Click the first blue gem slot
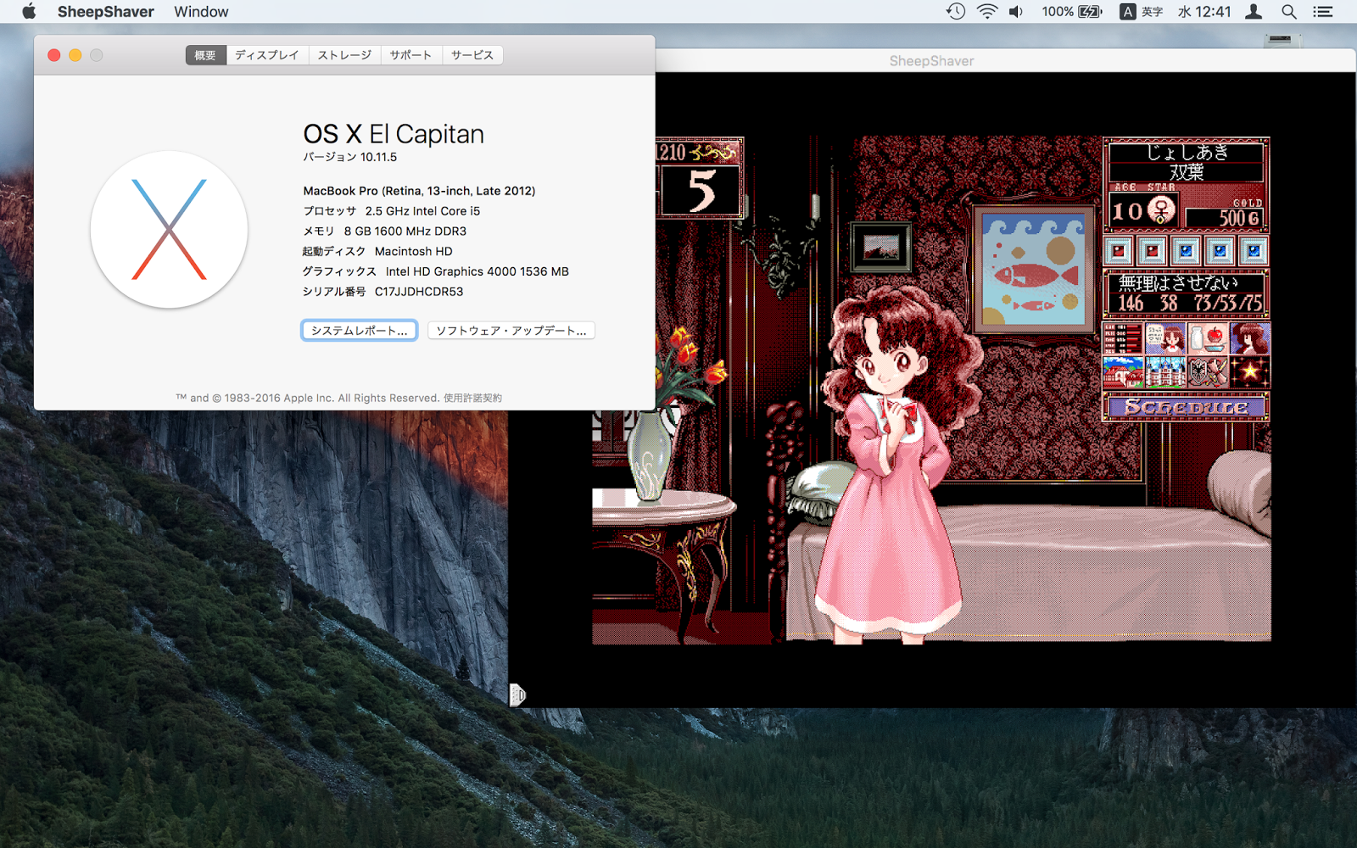Image resolution: width=1357 pixels, height=848 pixels. (x=1186, y=250)
